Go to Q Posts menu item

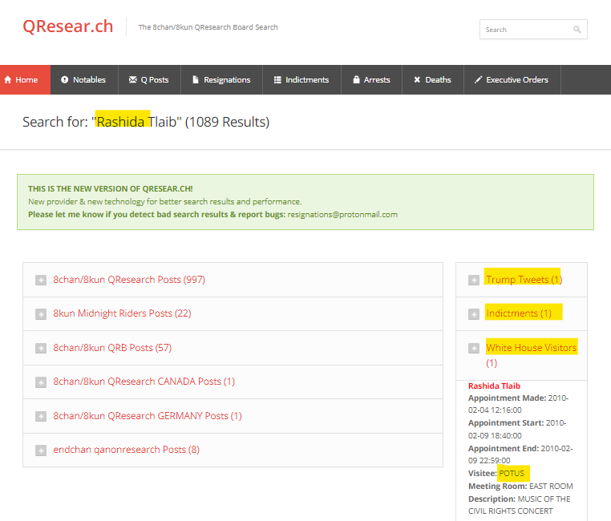(149, 80)
